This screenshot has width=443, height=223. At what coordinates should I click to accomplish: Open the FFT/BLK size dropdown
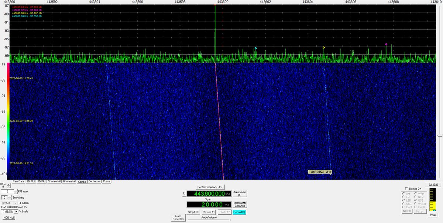pos(15,203)
